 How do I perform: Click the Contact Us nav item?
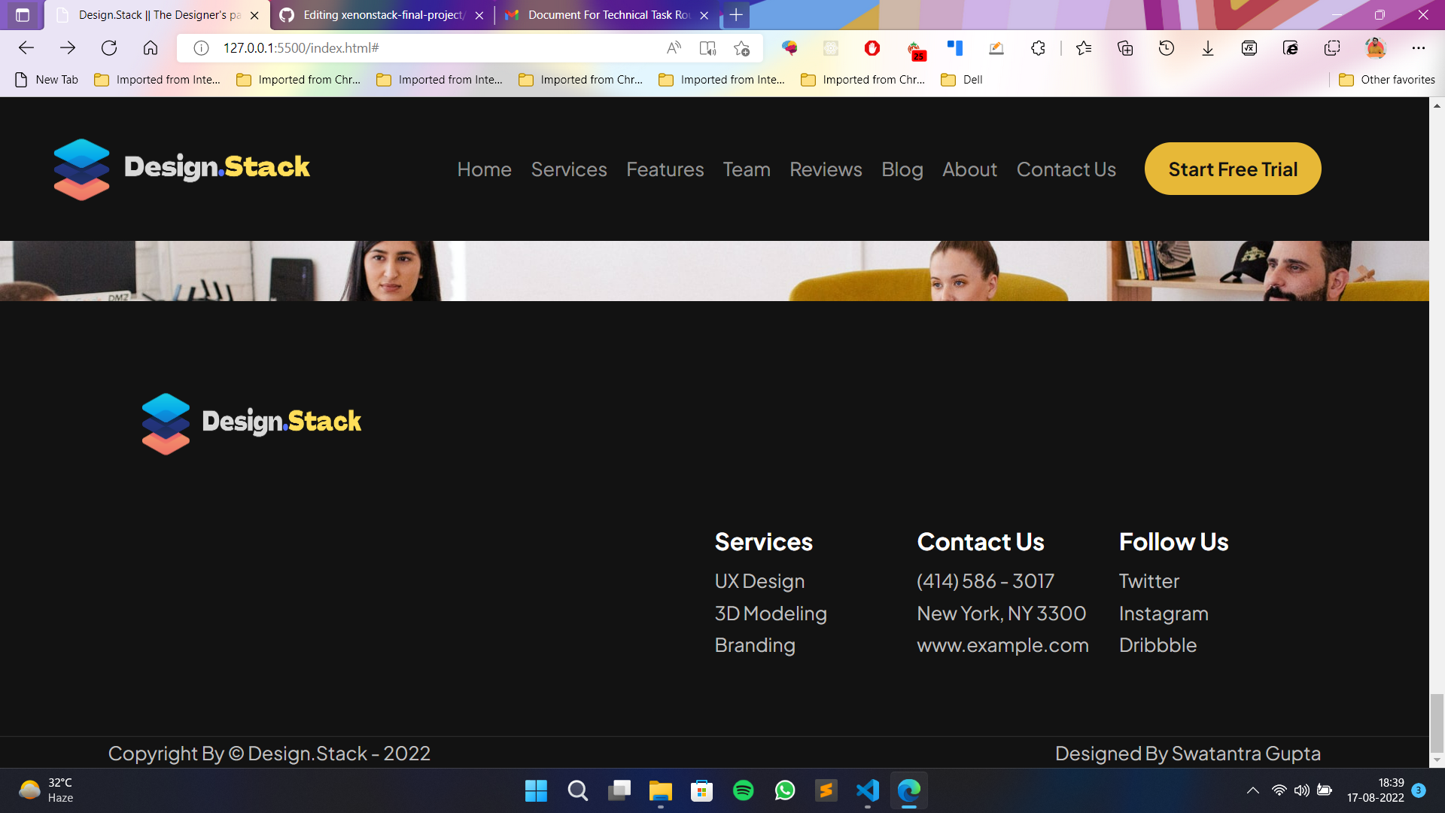pos(1066,169)
